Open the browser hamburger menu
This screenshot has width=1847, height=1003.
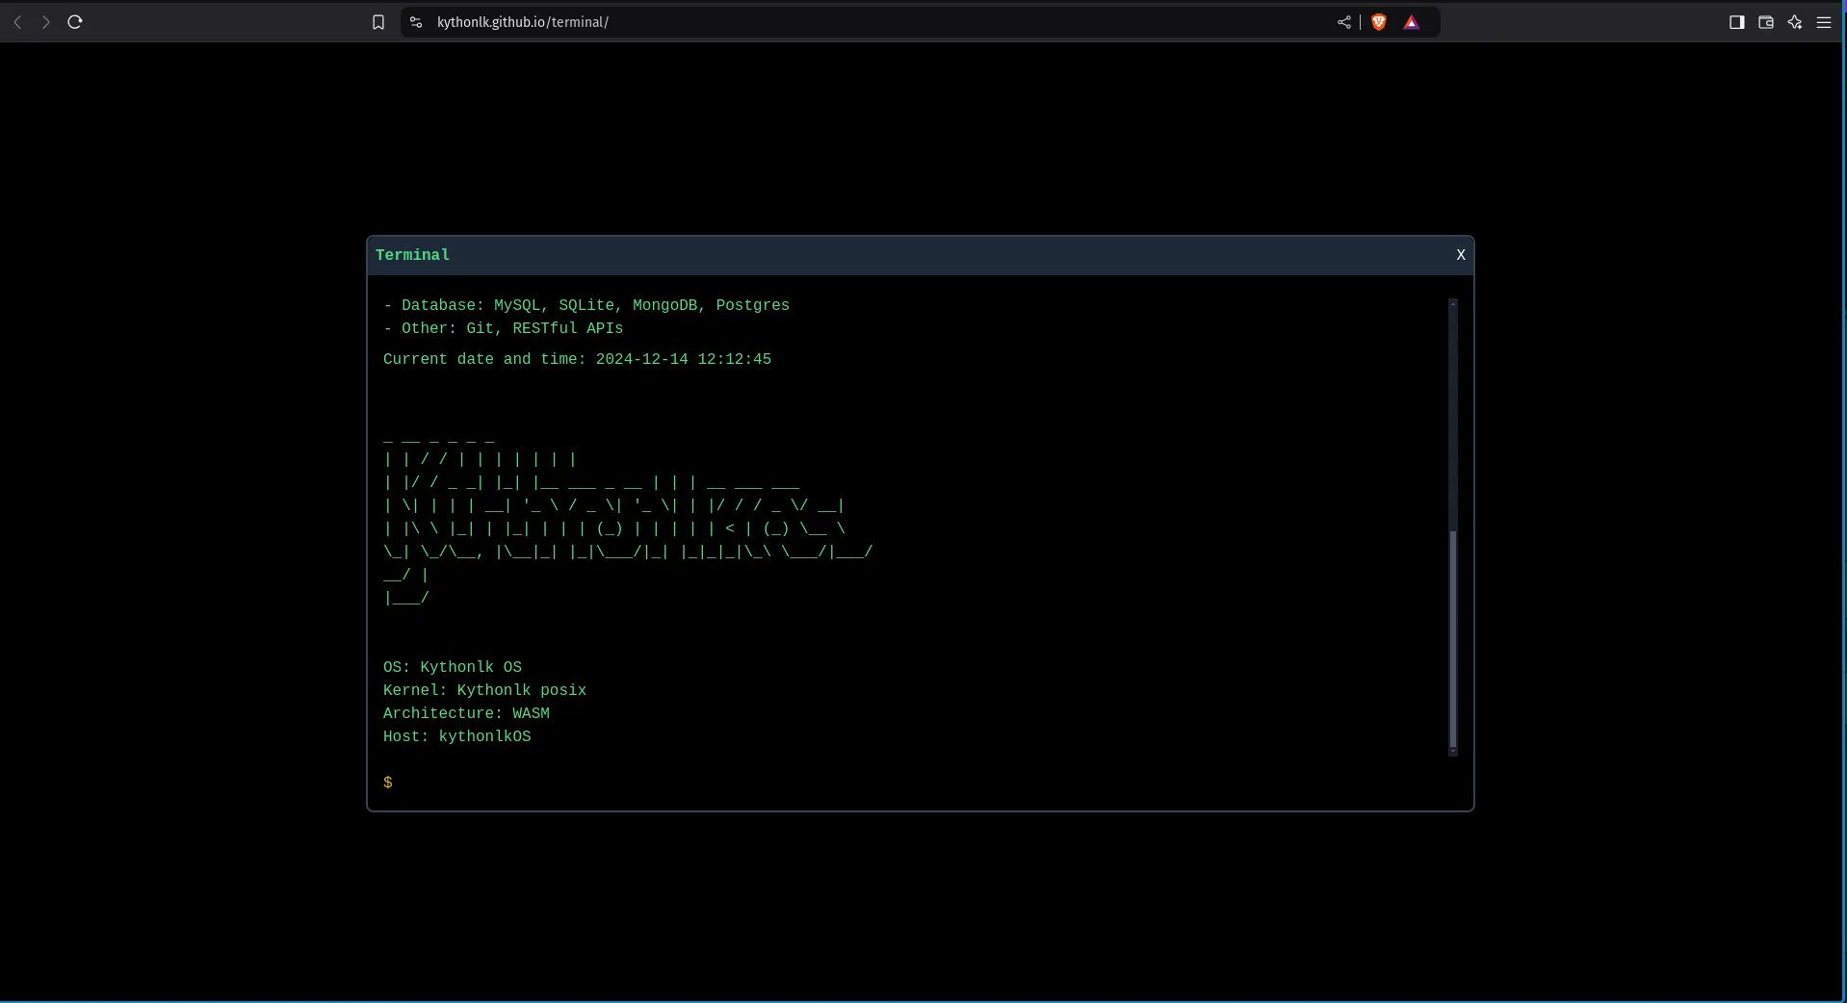click(1825, 22)
